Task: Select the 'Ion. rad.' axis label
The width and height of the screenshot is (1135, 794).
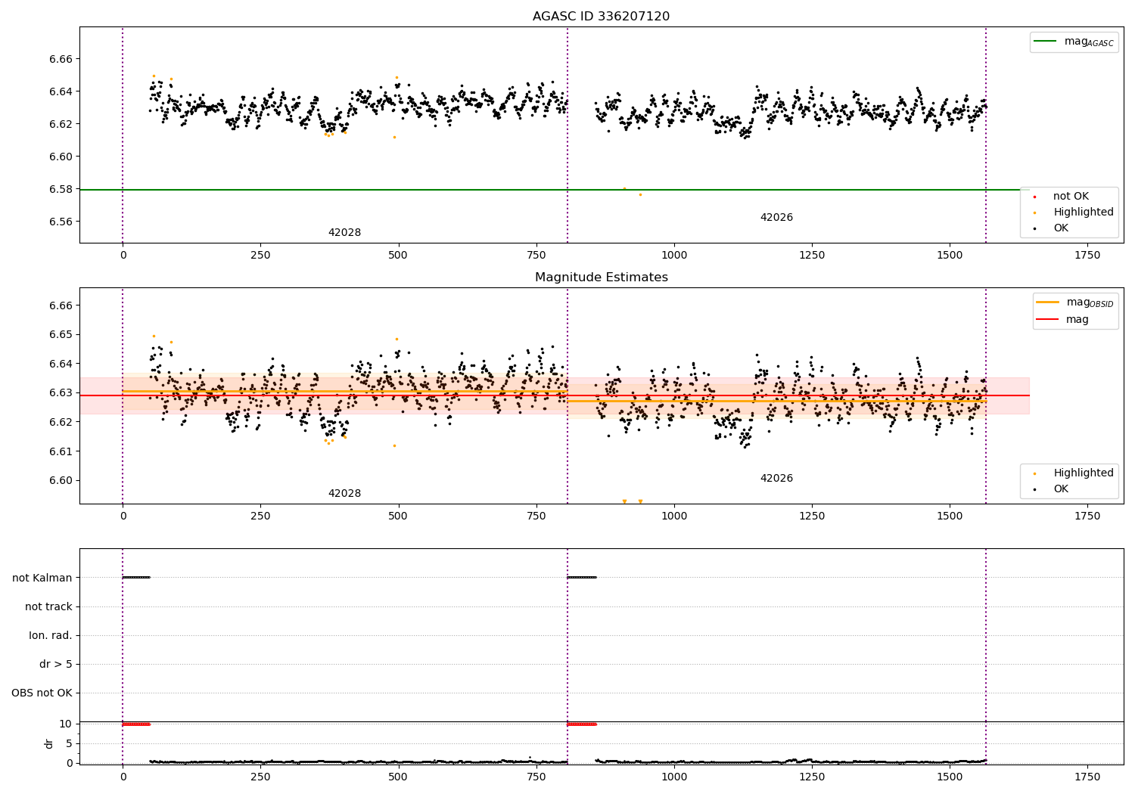Action: coord(51,636)
